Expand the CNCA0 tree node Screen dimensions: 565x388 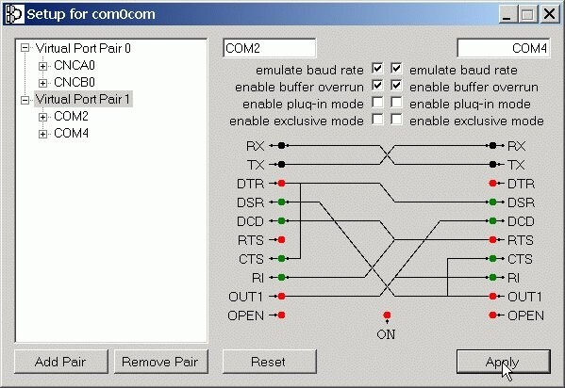42,66
